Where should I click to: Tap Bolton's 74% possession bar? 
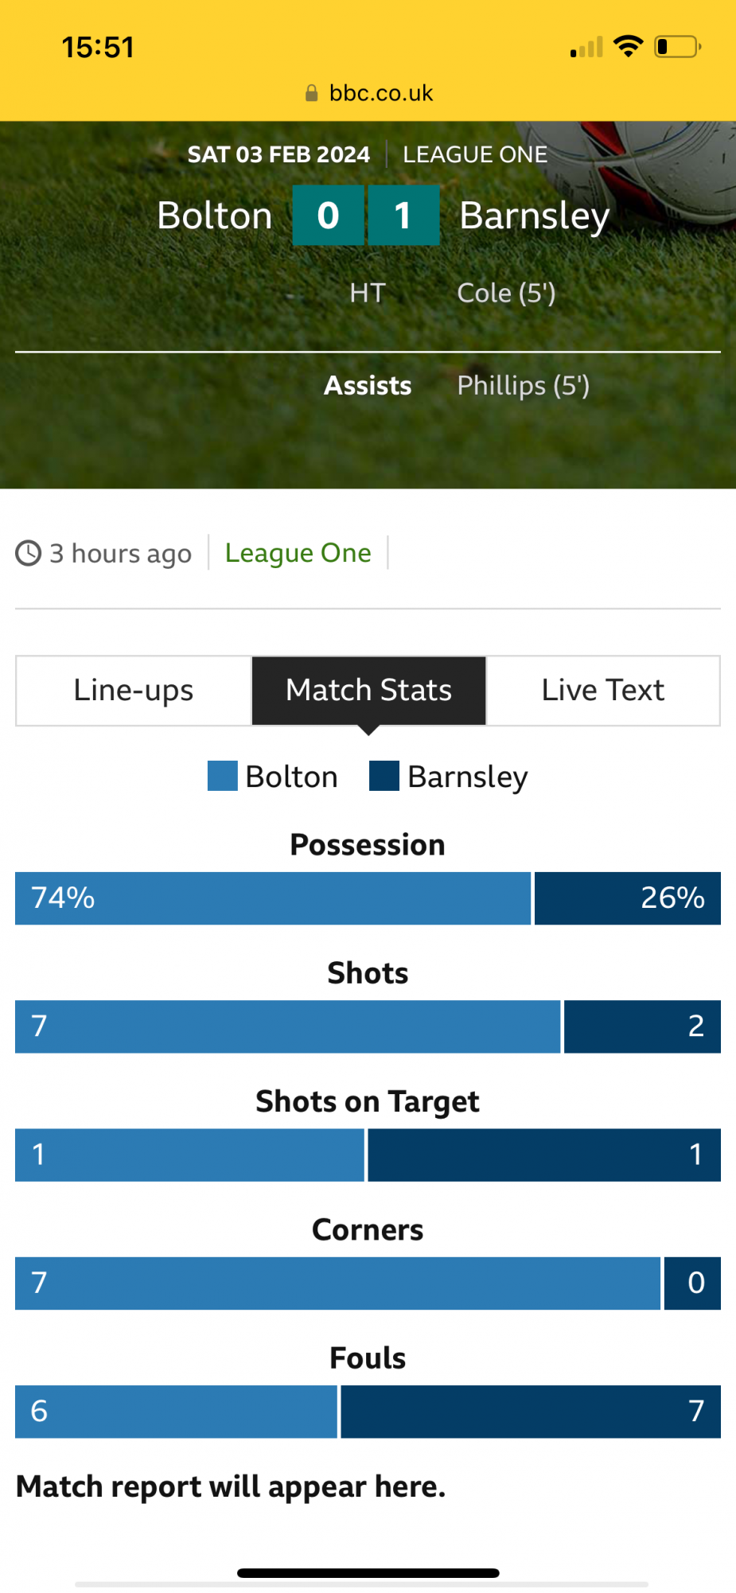pyautogui.click(x=273, y=898)
